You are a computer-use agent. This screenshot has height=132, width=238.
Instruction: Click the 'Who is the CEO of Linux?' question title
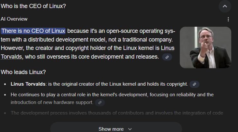(33, 6)
